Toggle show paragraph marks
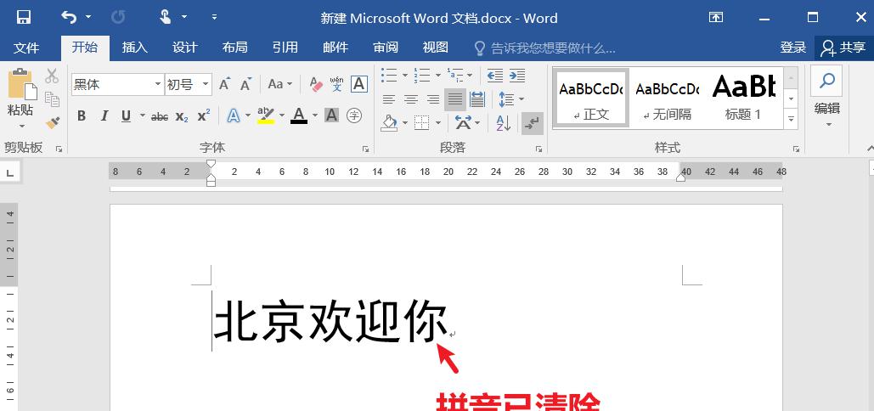874x411 pixels. (x=533, y=123)
